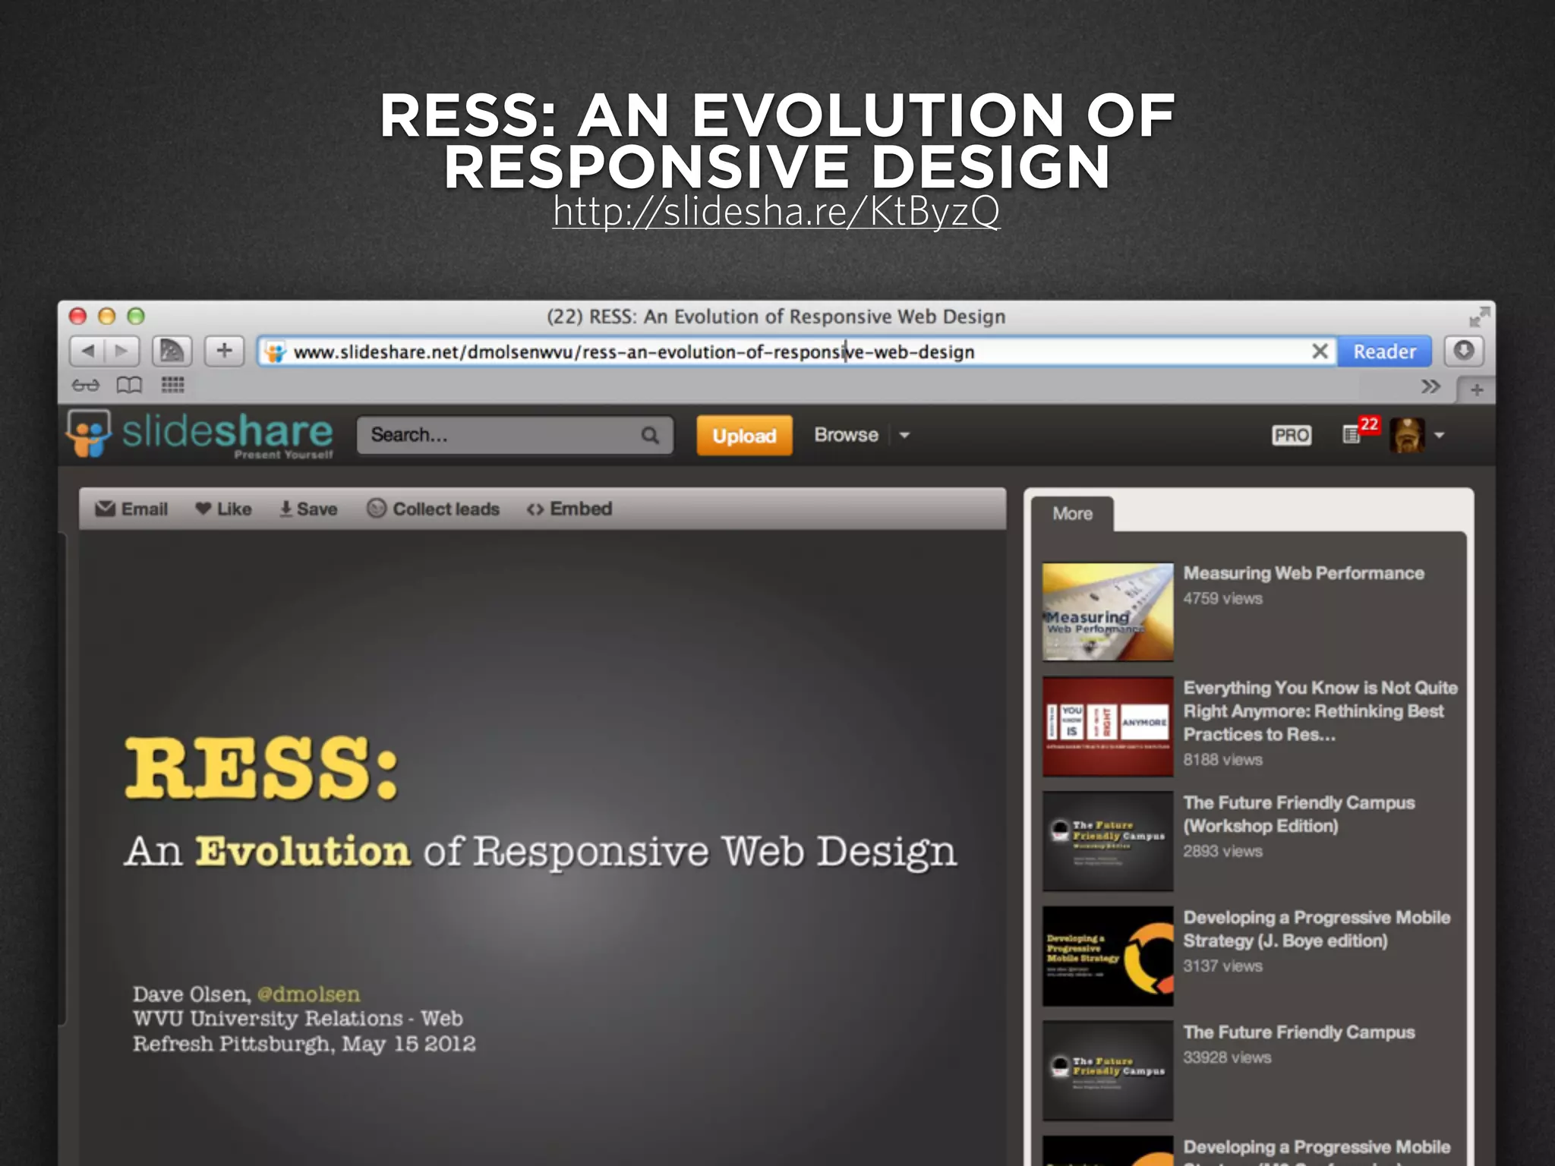This screenshot has width=1555, height=1166.
Task: Open the 33928-views Future Friendly Campus thumbnail
Action: click(1108, 1071)
